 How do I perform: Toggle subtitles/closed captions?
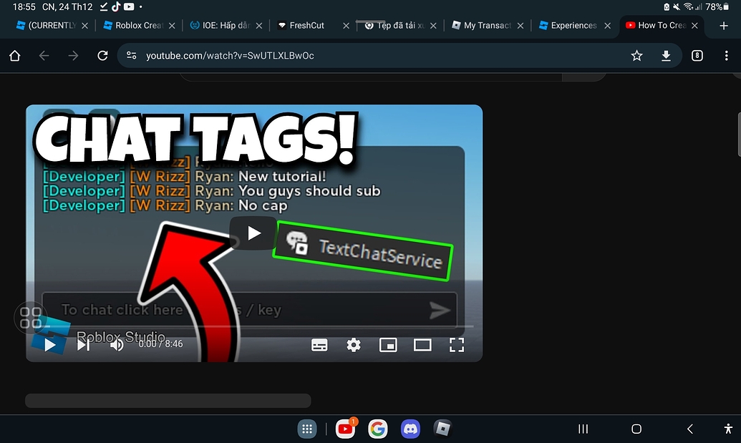319,345
